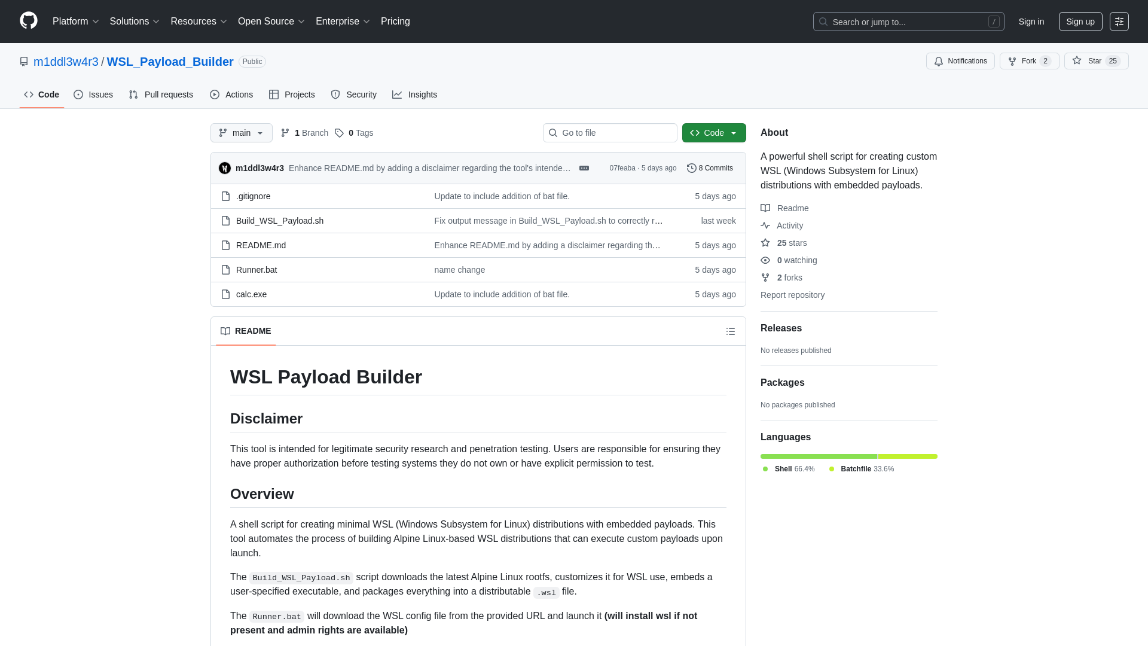Open the Runner.bat file
The image size is (1148, 646).
257,270
